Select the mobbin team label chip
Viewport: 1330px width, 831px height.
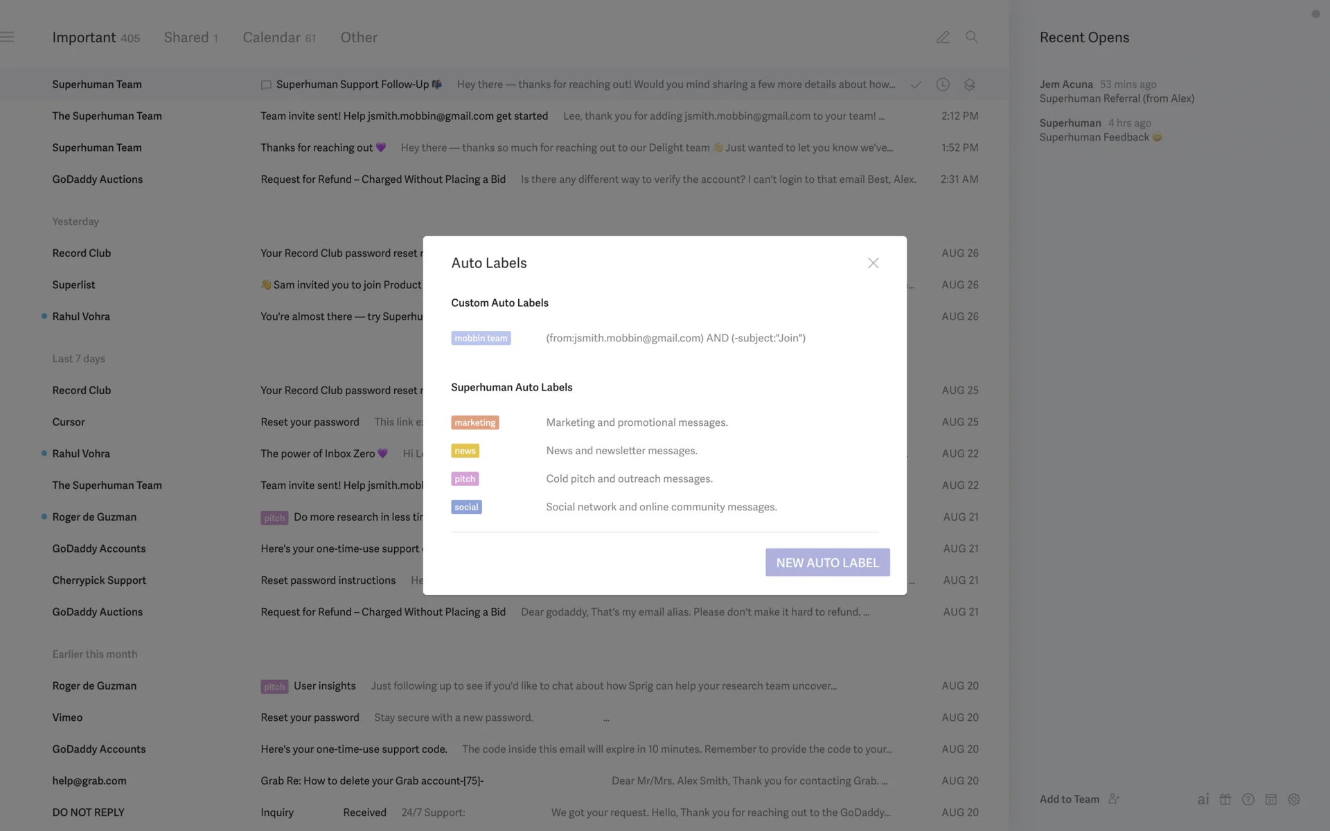point(481,338)
